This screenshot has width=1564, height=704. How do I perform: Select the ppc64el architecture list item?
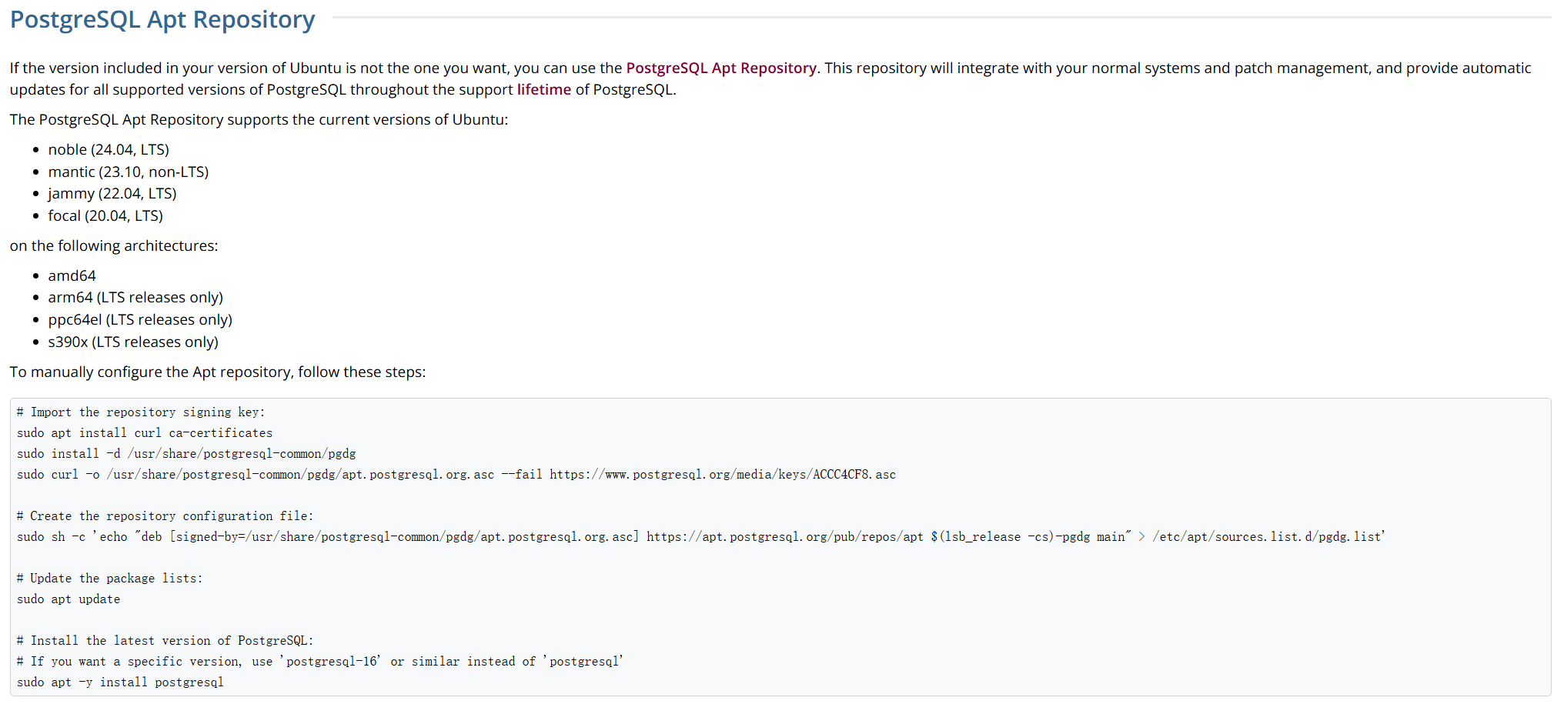click(140, 319)
